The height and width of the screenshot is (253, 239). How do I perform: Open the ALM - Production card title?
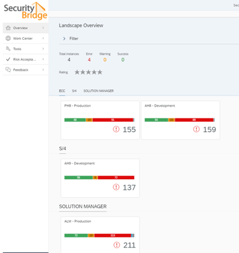click(77, 221)
